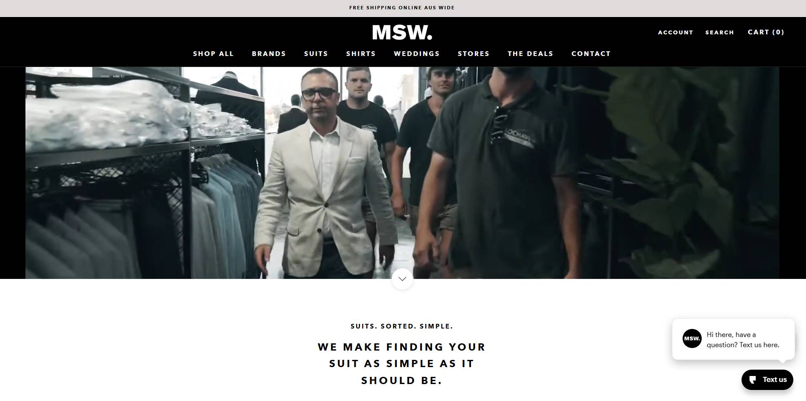Open the SHOP ALL menu
This screenshot has height=401, width=806.
(213, 54)
